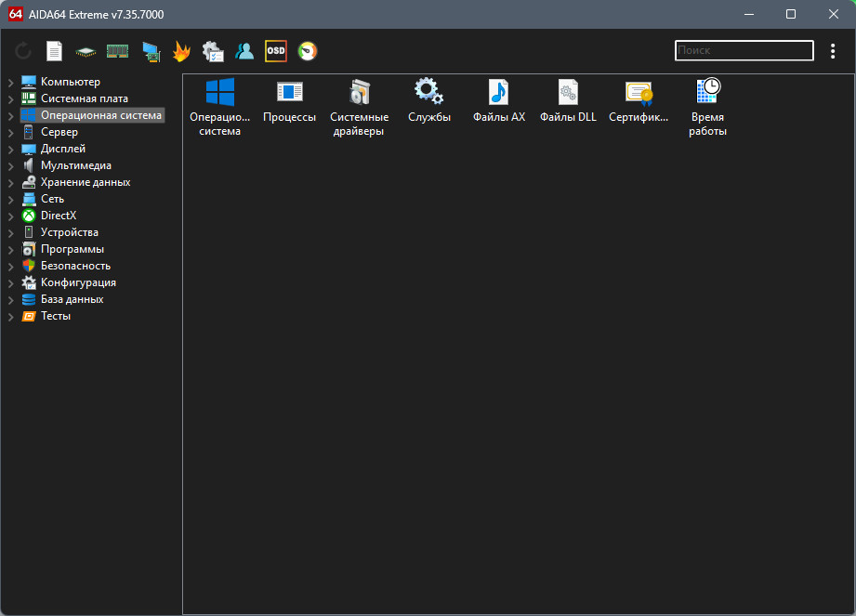Open the gauge SensorPanel toolbar icon
856x616 pixels.
click(308, 51)
